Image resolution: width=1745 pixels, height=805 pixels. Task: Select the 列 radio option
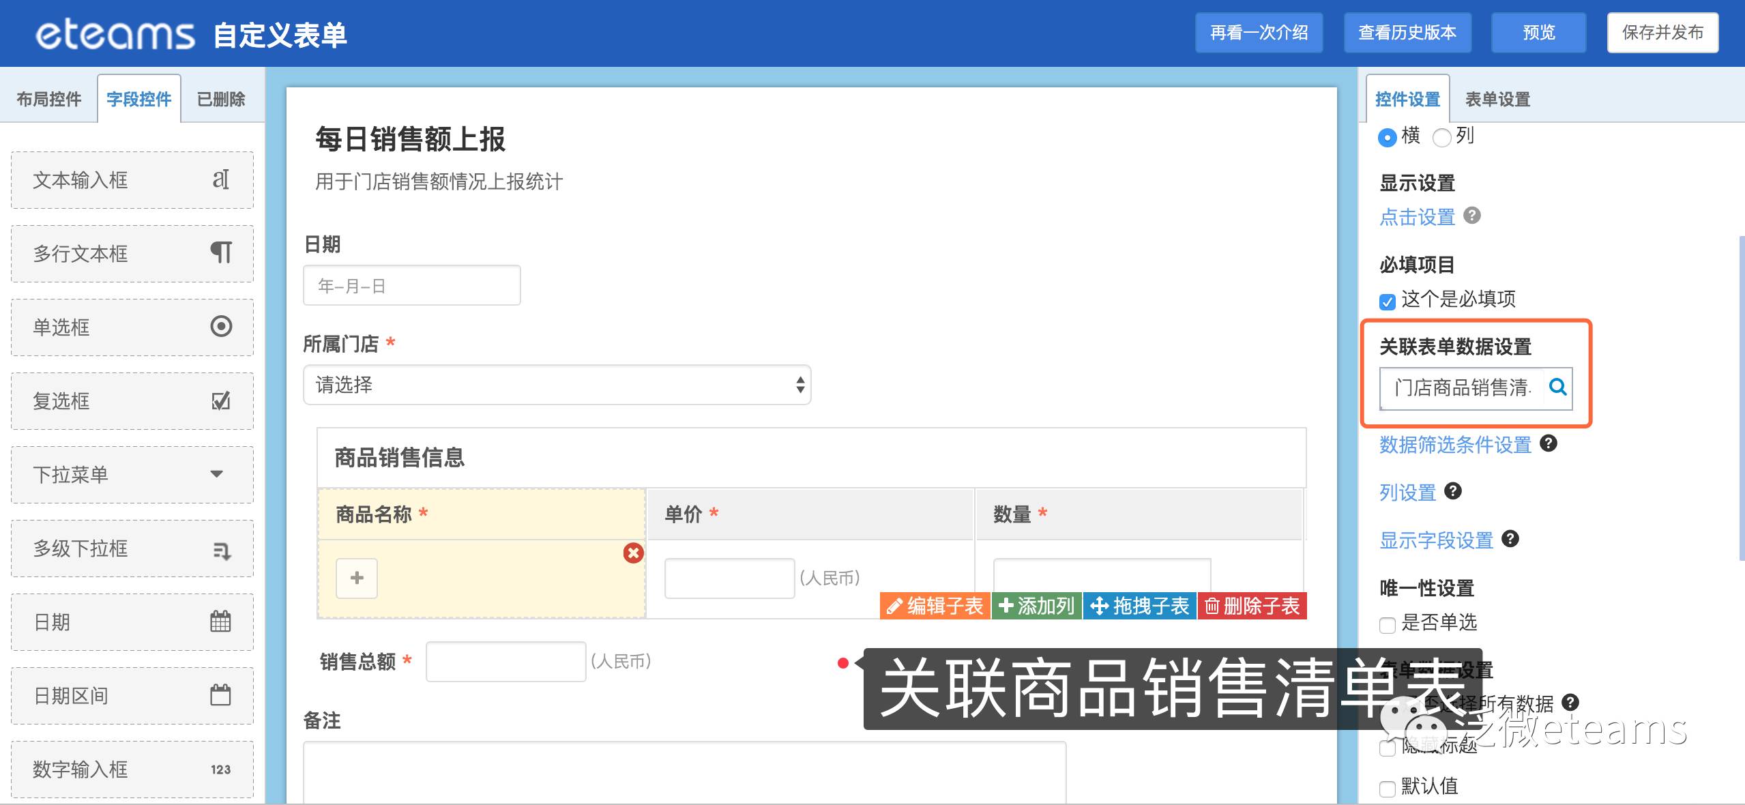pyautogui.click(x=1441, y=138)
